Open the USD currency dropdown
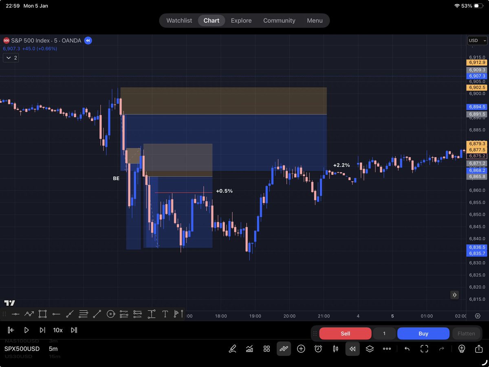This screenshot has height=367, width=489. [x=477, y=40]
